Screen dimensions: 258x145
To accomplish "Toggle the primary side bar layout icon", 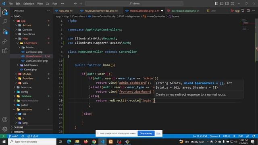I will [x=216, y=4].
